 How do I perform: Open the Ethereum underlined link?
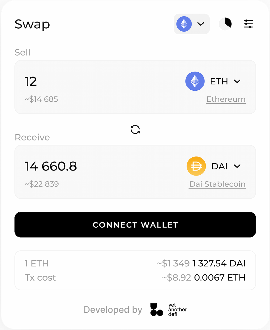226,99
